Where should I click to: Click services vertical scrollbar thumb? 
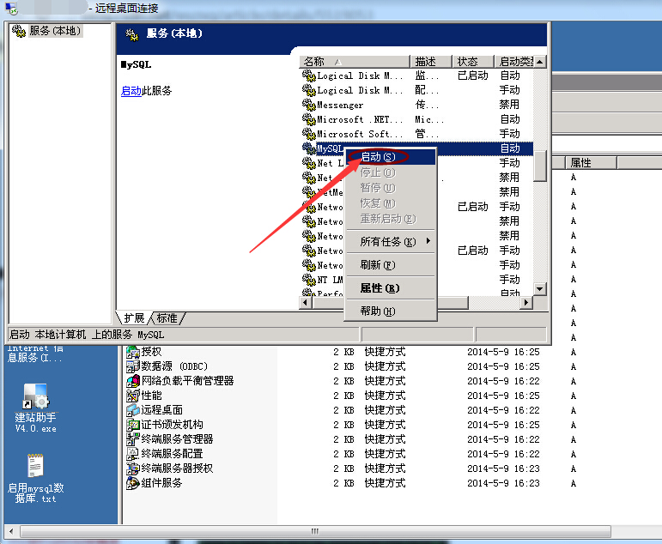(x=540, y=166)
